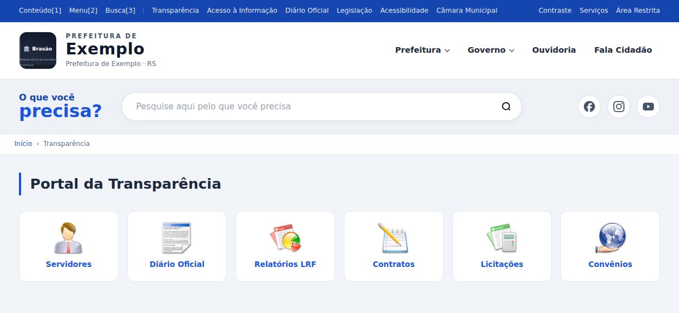
Task: Click the Brasão municipal logo
Action: pyautogui.click(x=38, y=51)
